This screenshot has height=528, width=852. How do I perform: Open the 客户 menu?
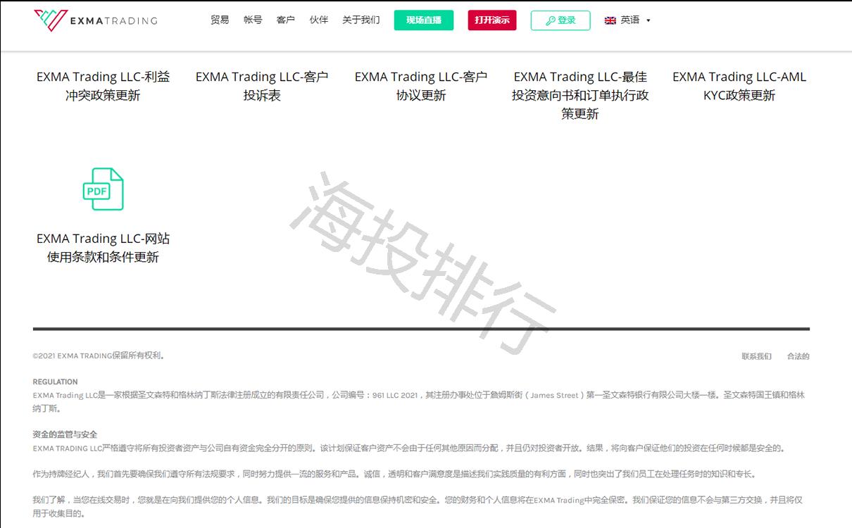(286, 20)
